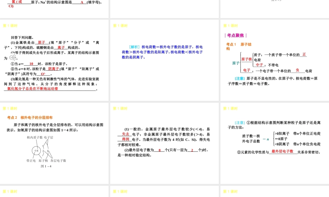Click the red answer 得到 before 电子。当最外层
The image size is (329, 197).
point(125,139)
